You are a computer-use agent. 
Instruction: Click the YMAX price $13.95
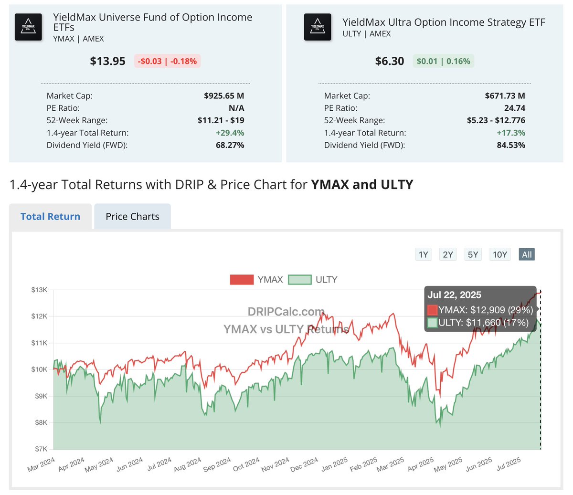point(108,61)
